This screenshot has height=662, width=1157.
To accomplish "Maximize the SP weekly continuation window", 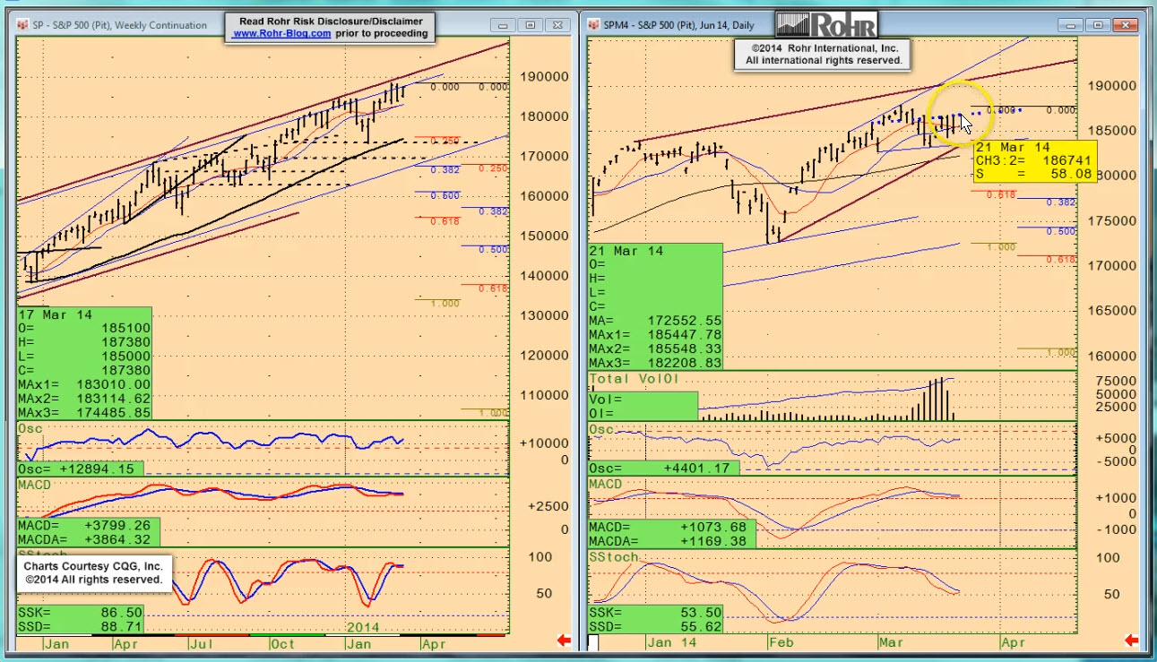I will (530, 25).
